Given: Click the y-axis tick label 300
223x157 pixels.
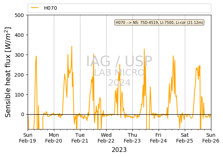Looking at the screenshot, I should tap(19, 55).
